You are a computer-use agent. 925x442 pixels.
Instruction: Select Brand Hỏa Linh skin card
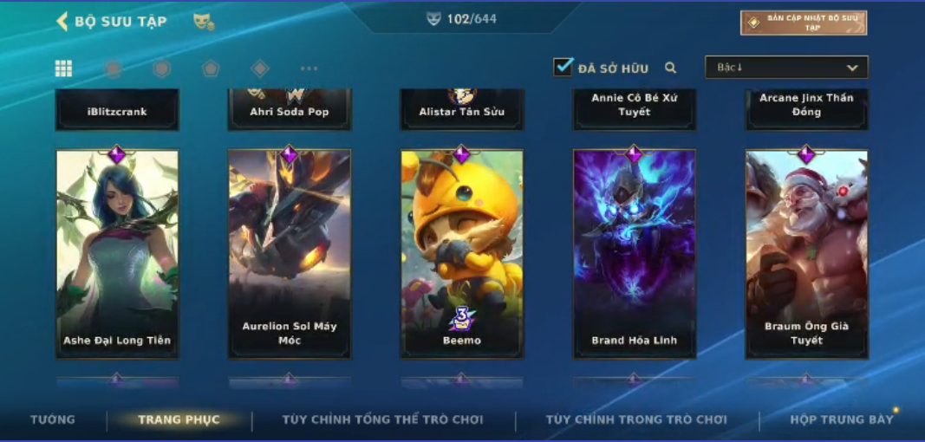pos(635,254)
